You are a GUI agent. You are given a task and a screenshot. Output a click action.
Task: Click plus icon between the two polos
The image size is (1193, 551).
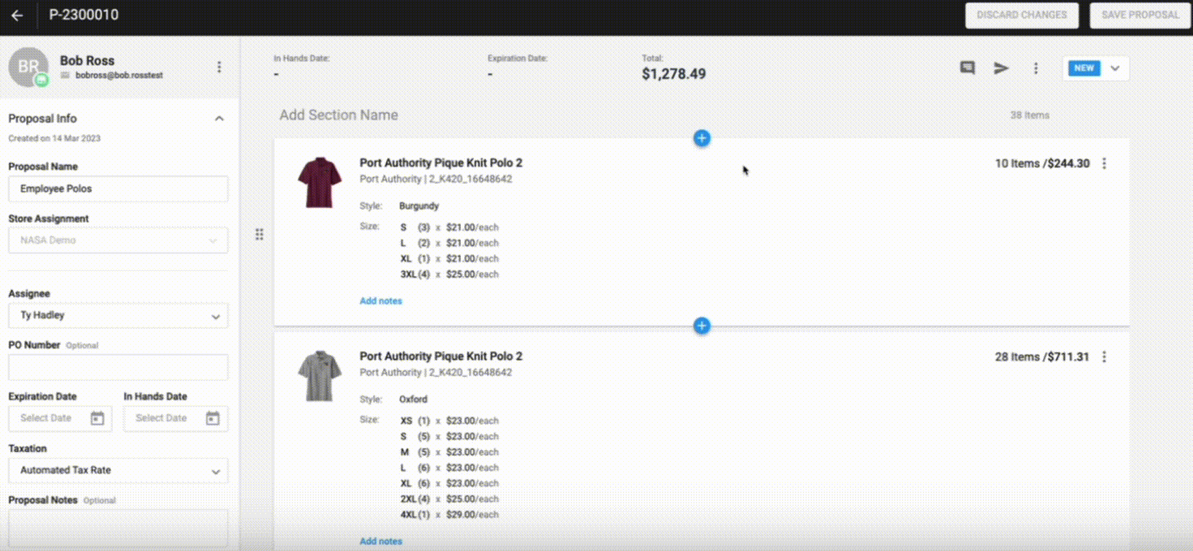tap(701, 326)
